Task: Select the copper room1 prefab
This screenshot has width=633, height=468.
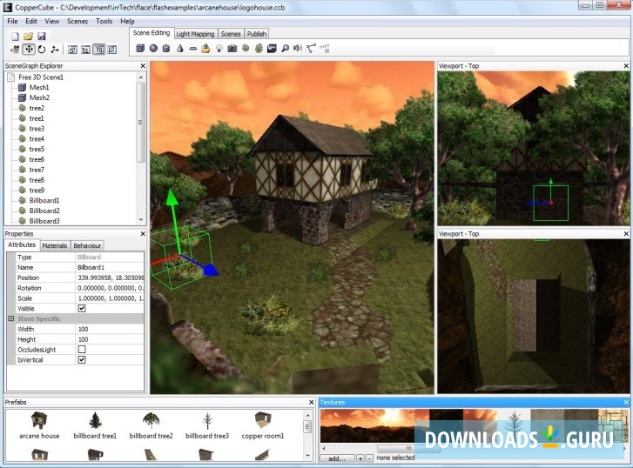Action: [263, 425]
